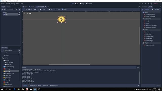The height and width of the screenshot is (91, 162).
Task: Toggle FileSystem split view mode icon
Action: [x=19, y=50]
